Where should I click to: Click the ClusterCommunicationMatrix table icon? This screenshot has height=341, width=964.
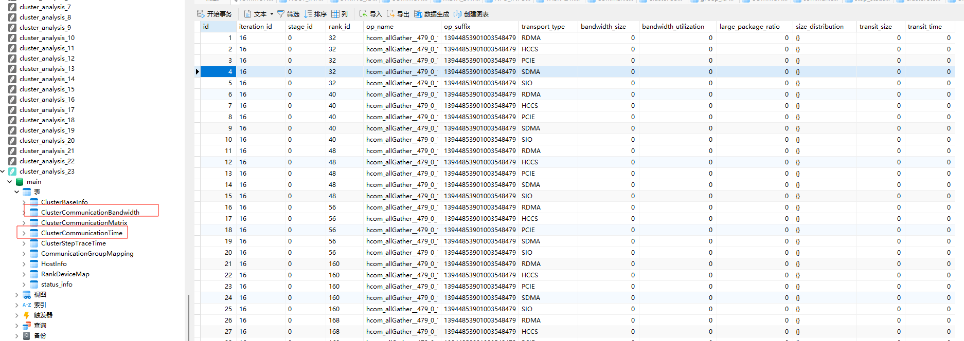point(34,223)
